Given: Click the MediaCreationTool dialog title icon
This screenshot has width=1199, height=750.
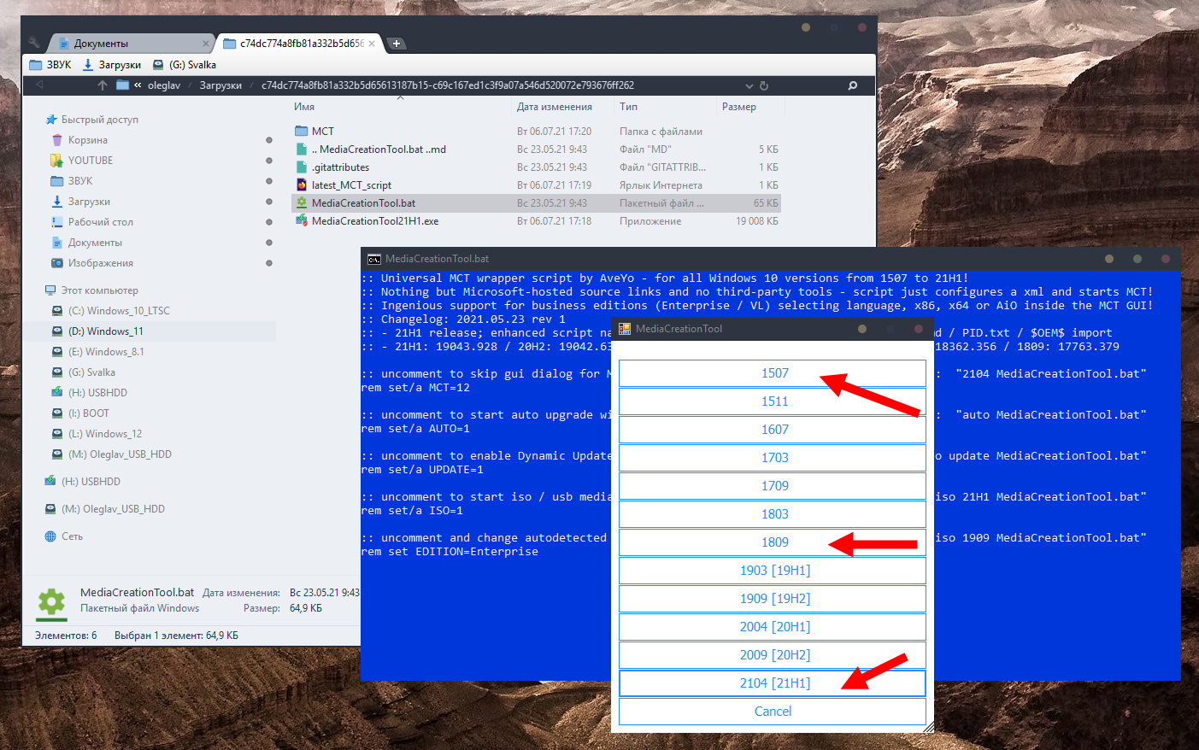Looking at the screenshot, I should click(x=625, y=329).
